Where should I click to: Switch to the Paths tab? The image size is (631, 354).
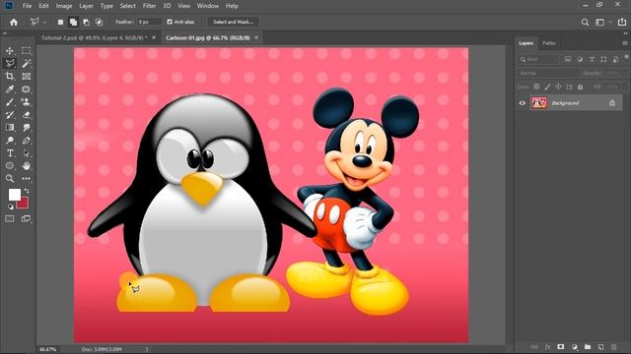(549, 43)
